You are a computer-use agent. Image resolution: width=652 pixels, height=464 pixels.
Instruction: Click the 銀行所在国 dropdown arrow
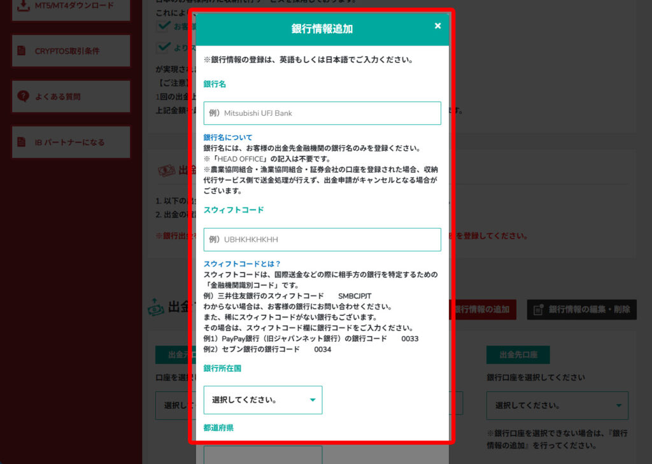click(313, 400)
